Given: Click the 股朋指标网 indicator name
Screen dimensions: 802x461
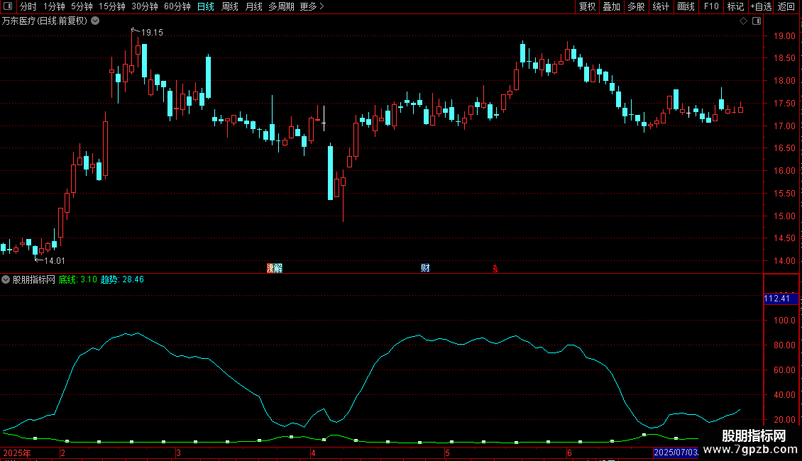Looking at the screenshot, I should (x=34, y=279).
